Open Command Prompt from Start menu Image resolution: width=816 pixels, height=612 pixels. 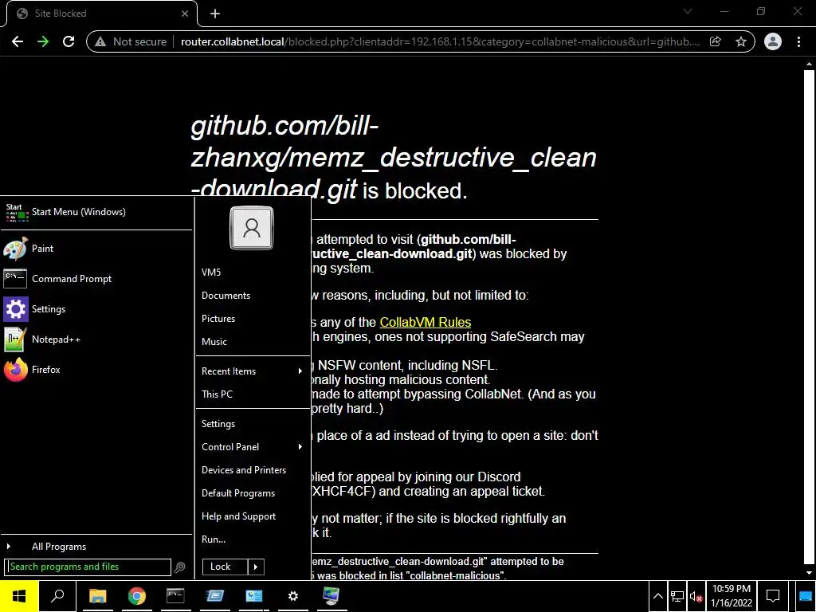tap(96, 278)
